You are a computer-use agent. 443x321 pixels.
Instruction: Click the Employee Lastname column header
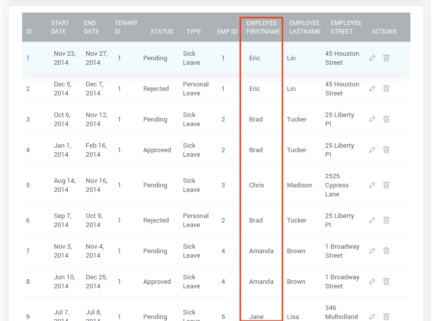tap(305, 27)
